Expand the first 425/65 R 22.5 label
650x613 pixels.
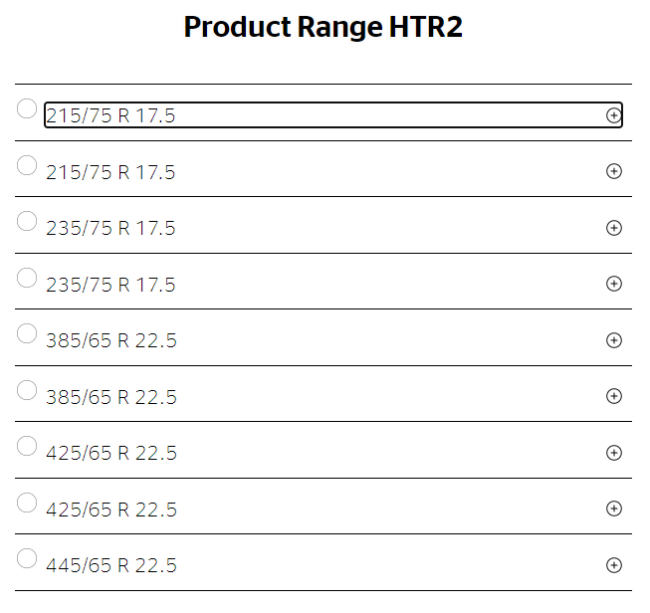pyautogui.click(x=111, y=454)
